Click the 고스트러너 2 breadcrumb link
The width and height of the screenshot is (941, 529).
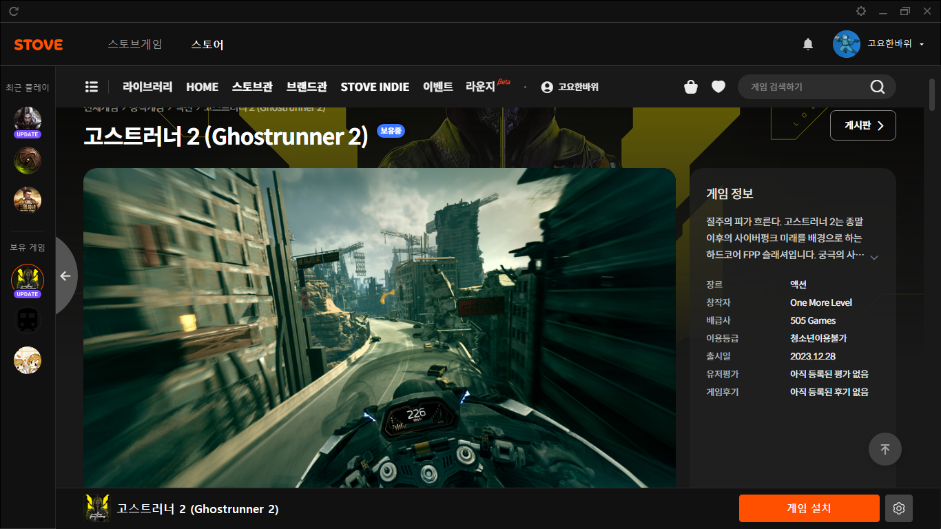(x=265, y=109)
